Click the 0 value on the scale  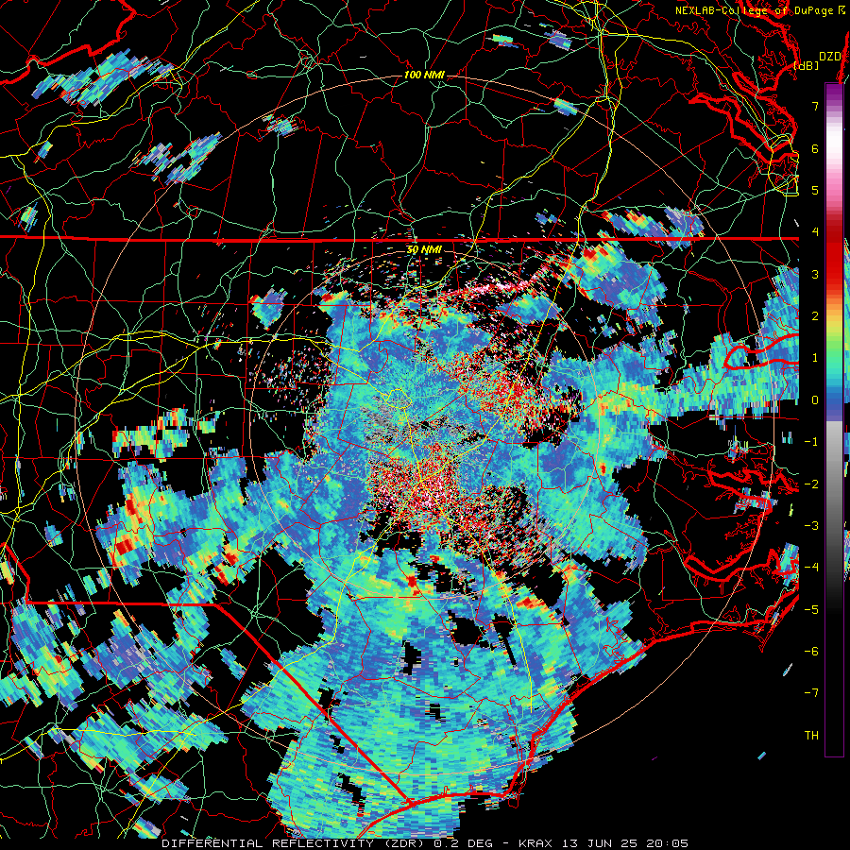point(815,400)
